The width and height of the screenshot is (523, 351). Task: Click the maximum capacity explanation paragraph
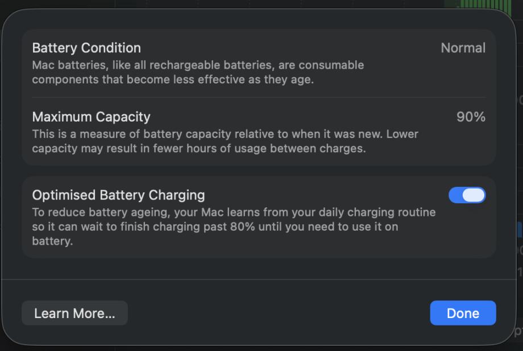coord(225,141)
